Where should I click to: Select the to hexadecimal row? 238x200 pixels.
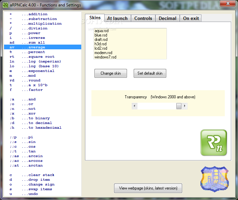click(x=43, y=128)
